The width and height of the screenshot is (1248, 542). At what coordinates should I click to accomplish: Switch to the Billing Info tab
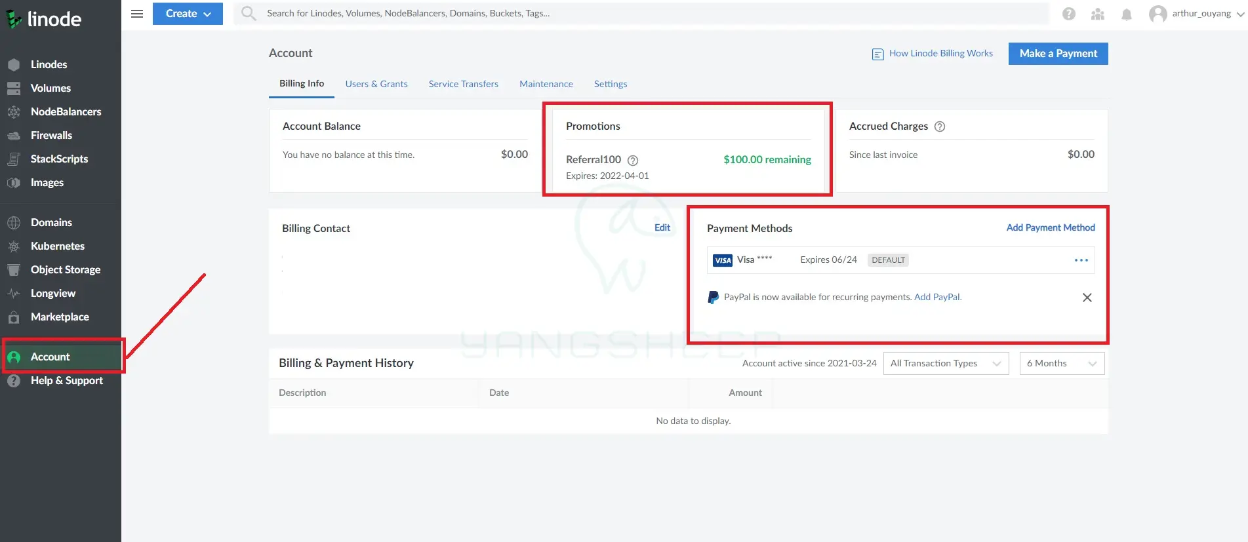pos(302,83)
